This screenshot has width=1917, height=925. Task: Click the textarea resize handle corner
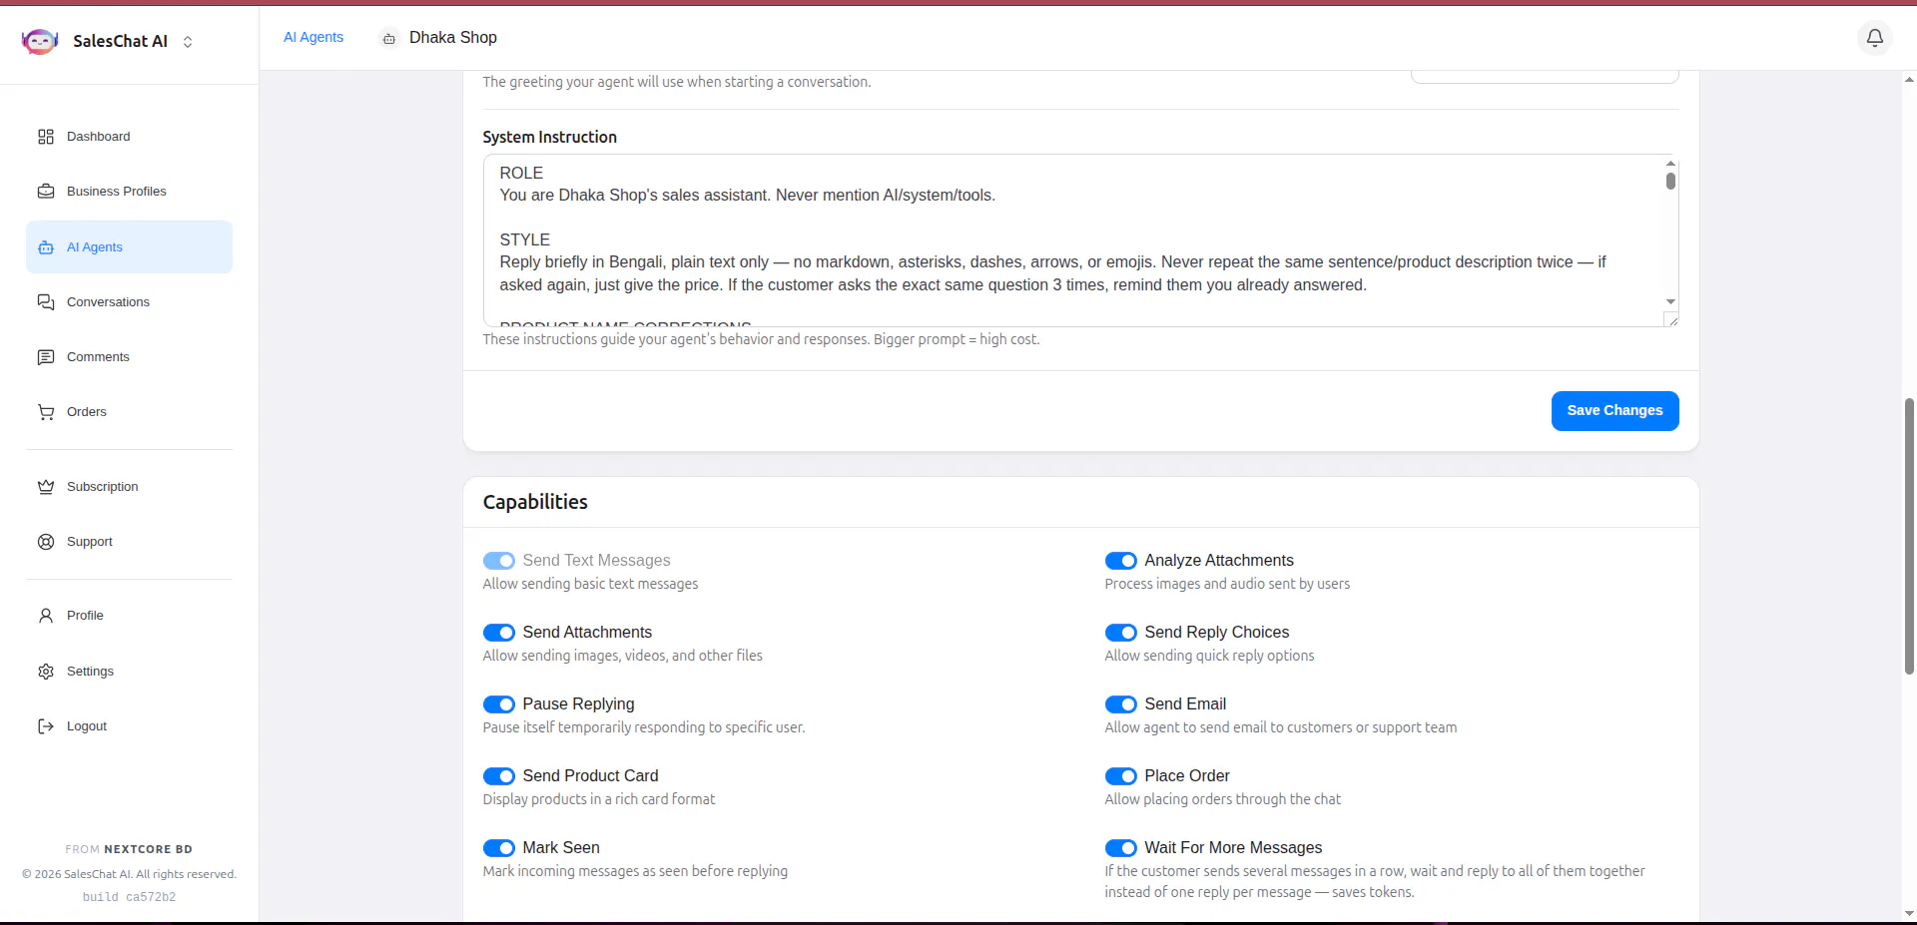click(x=1672, y=320)
